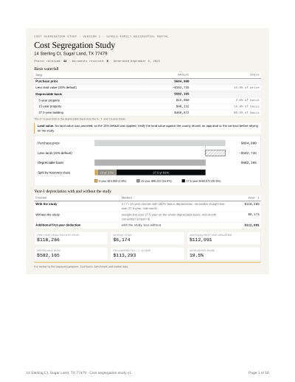Click the address '14 Sterling Ct, Sugar Land, TX 77479' under title

click(x=71, y=54)
